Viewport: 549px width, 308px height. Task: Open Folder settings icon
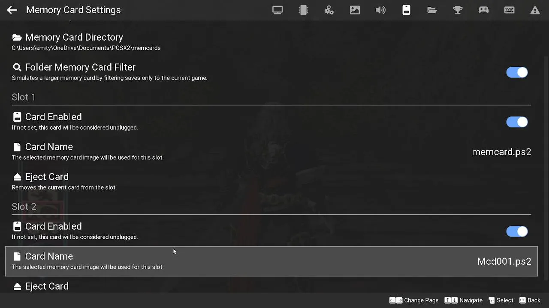click(x=432, y=10)
